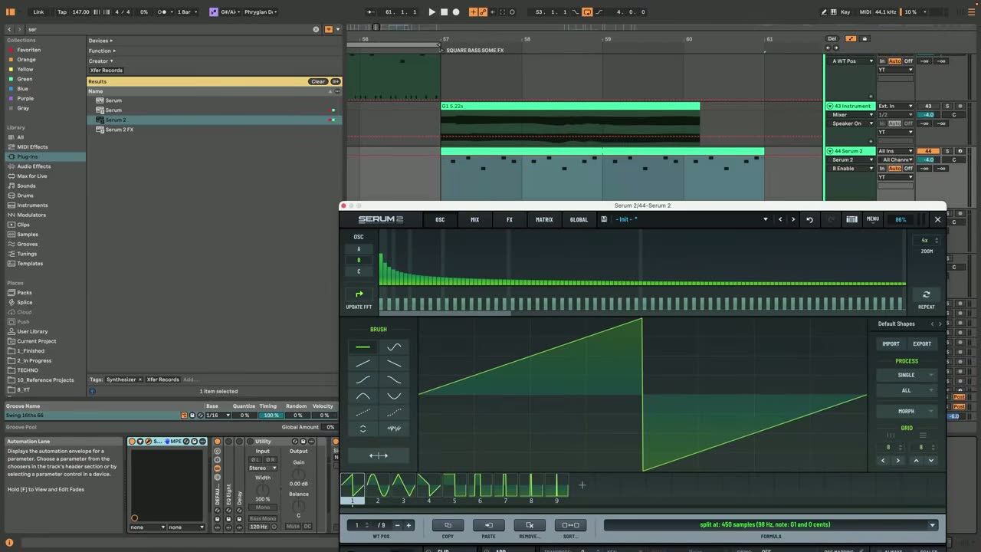Click the Sort frames button
The width and height of the screenshot is (981, 552).
[x=570, y=525]
